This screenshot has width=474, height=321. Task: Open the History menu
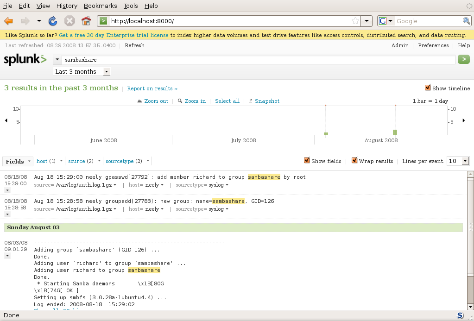click(x=67, y=6)
